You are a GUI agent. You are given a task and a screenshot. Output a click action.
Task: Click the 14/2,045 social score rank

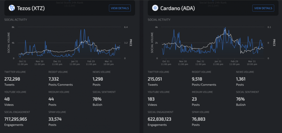point(213,6)
